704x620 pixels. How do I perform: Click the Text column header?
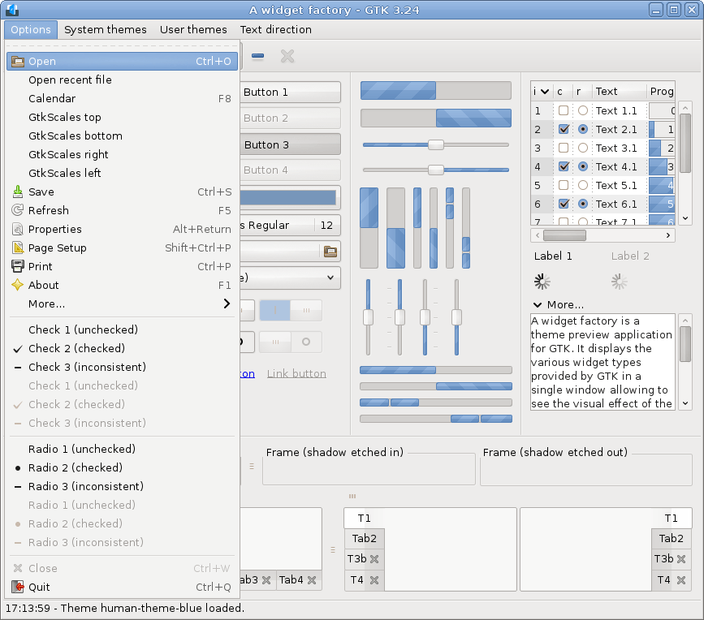point(619,92)
